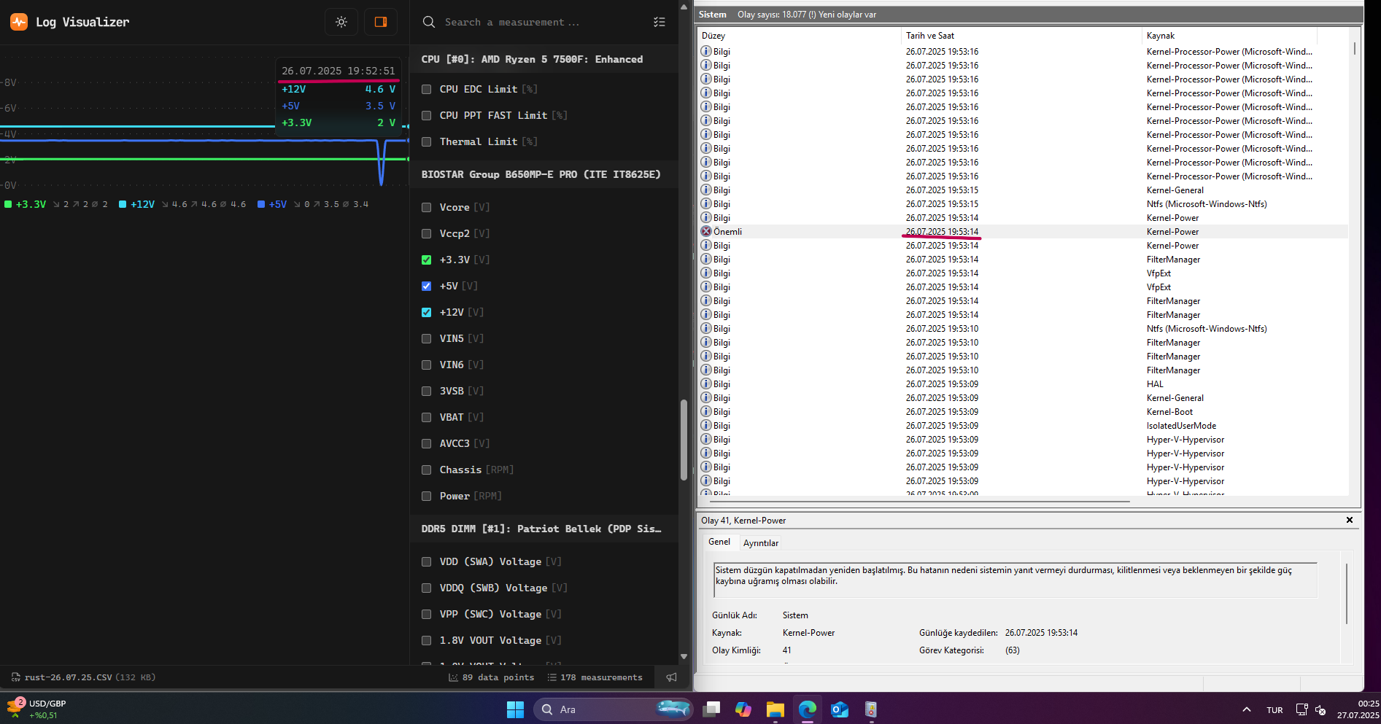Select the HAL event row
1381x724 pixels.
point(1021,384)
